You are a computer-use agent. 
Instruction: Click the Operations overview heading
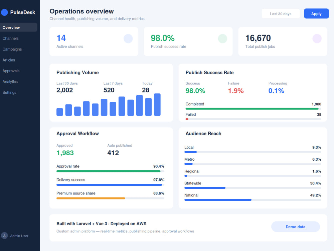81,11
